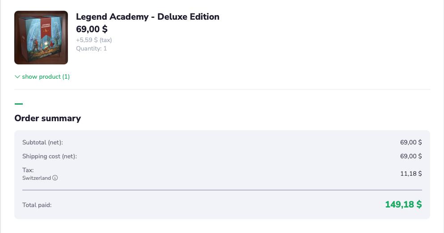
Task: Select the 69,00 $ product price
Action: (x=92, y=29)
